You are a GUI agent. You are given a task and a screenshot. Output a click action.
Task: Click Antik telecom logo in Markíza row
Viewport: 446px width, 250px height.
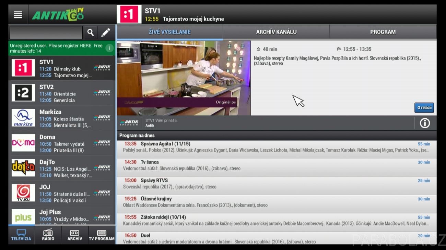click(102, 118)
